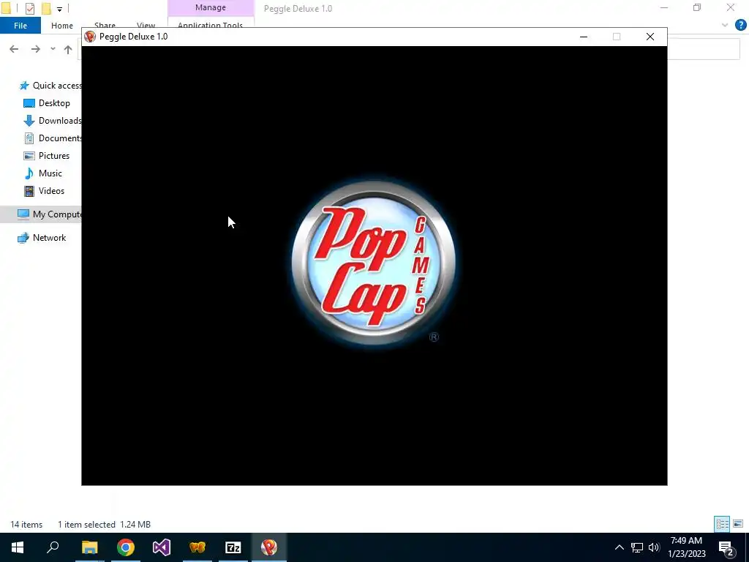
Task: Launch Google Chrome from the taskbar
Action: (126, 547)
